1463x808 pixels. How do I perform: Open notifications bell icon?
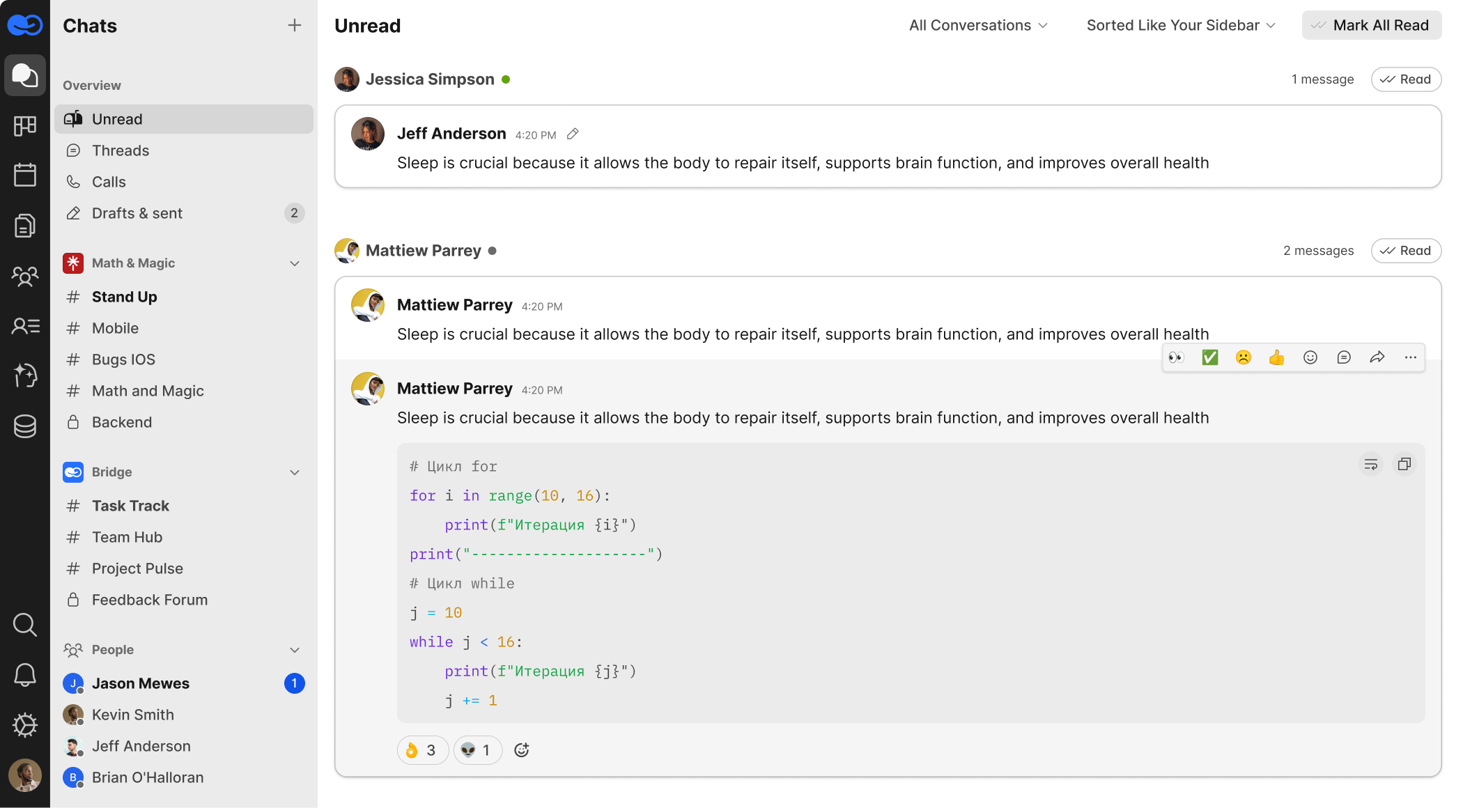pos(25,675)
